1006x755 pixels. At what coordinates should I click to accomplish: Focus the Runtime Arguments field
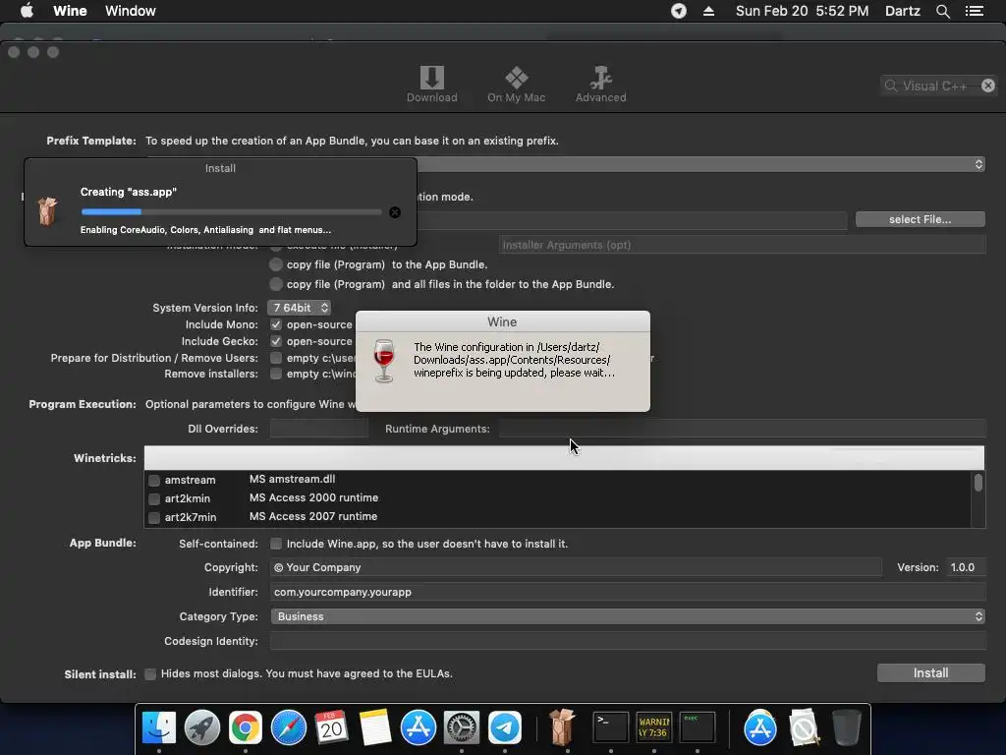click(742, 429)
